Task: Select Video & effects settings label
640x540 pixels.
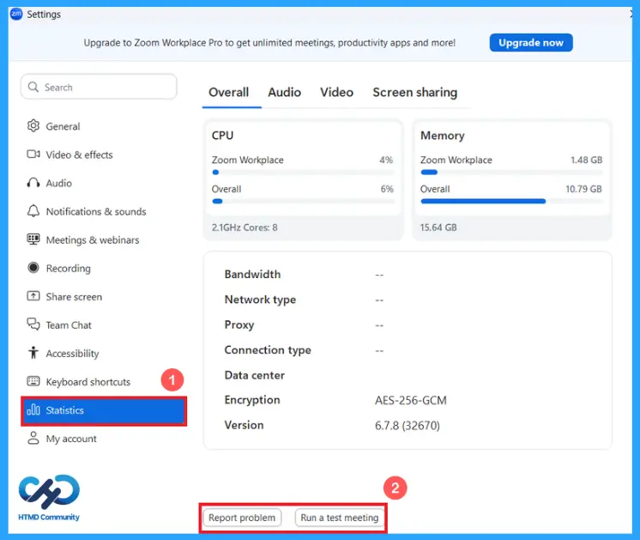Action: (79, 155)
